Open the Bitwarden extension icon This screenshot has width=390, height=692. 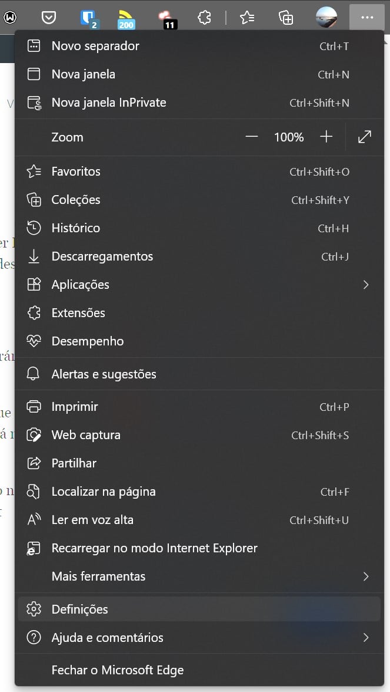88,18
